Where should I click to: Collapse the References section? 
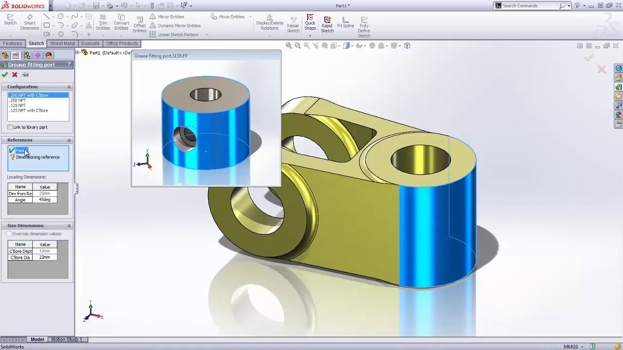click(69, 140)
